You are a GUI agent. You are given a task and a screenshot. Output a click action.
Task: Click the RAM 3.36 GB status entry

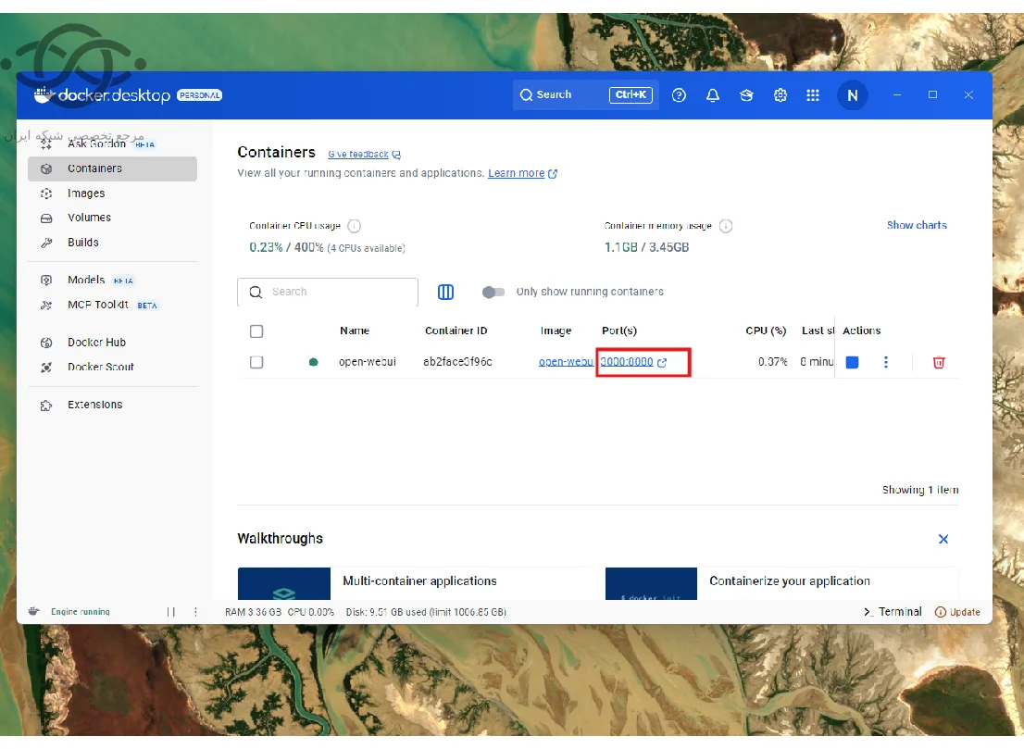[254, 613]
